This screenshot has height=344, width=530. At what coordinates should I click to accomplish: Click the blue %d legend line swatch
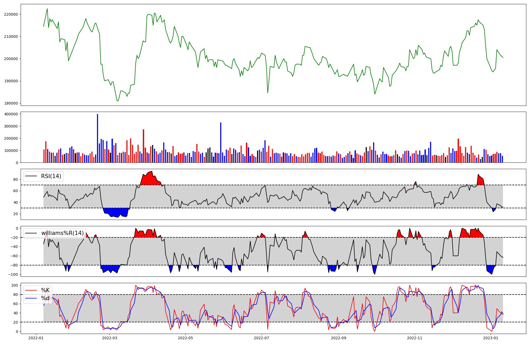pyautogui.click(x=31, y=298)
